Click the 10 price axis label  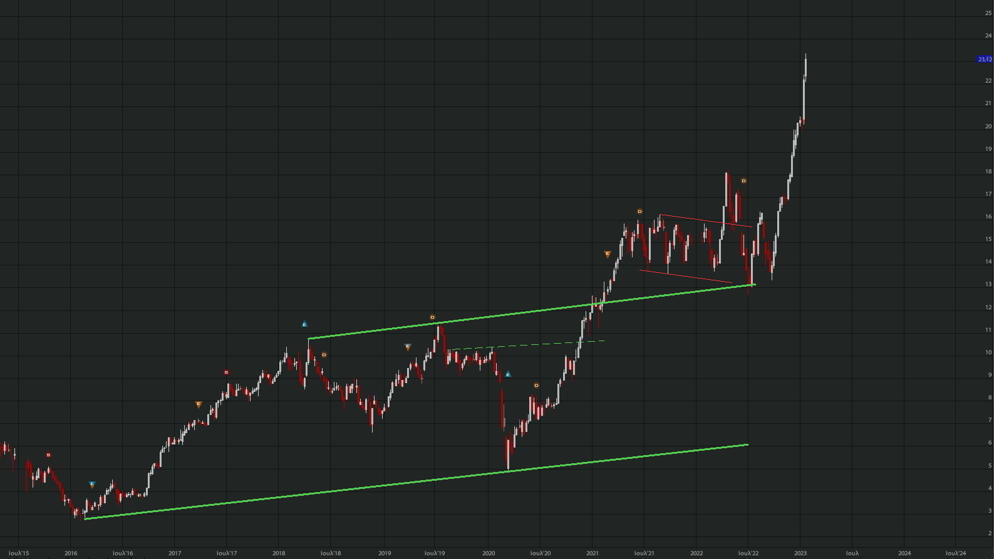[989, 352]
